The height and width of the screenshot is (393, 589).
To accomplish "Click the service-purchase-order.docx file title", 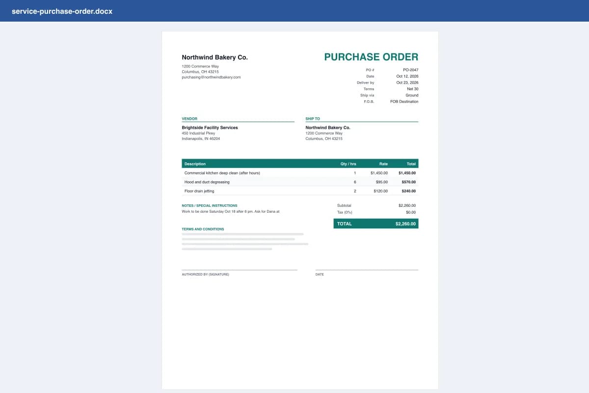I will tap(62, 11).
